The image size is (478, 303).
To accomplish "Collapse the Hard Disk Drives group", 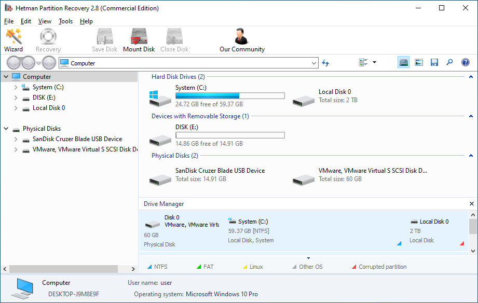I will (471, 77).
